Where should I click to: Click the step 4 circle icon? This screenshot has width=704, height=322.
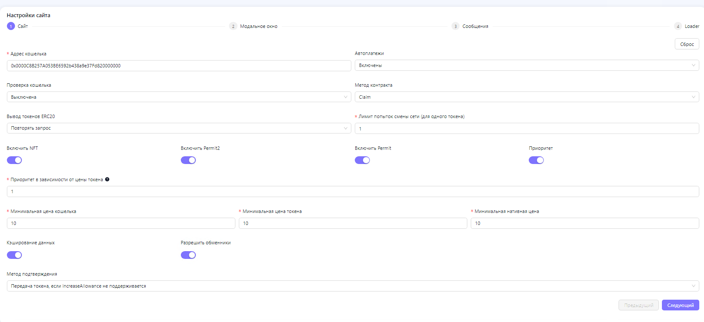pyautogui.click(x=678, y=26)
